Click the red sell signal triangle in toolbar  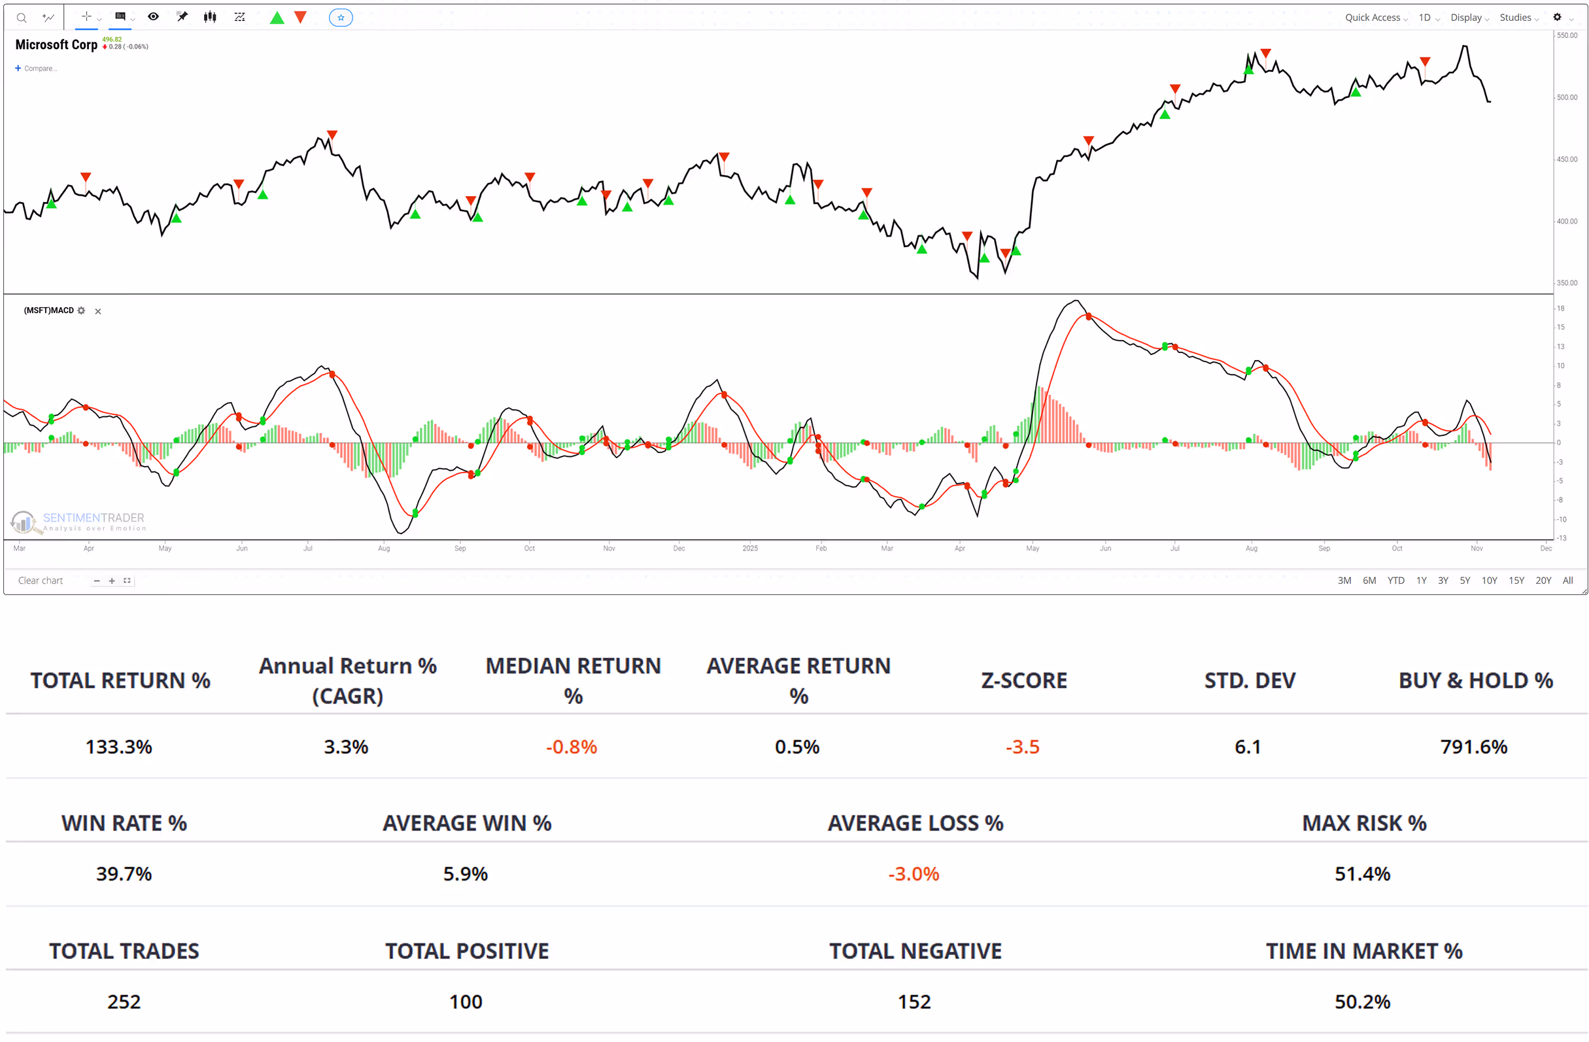300,18
